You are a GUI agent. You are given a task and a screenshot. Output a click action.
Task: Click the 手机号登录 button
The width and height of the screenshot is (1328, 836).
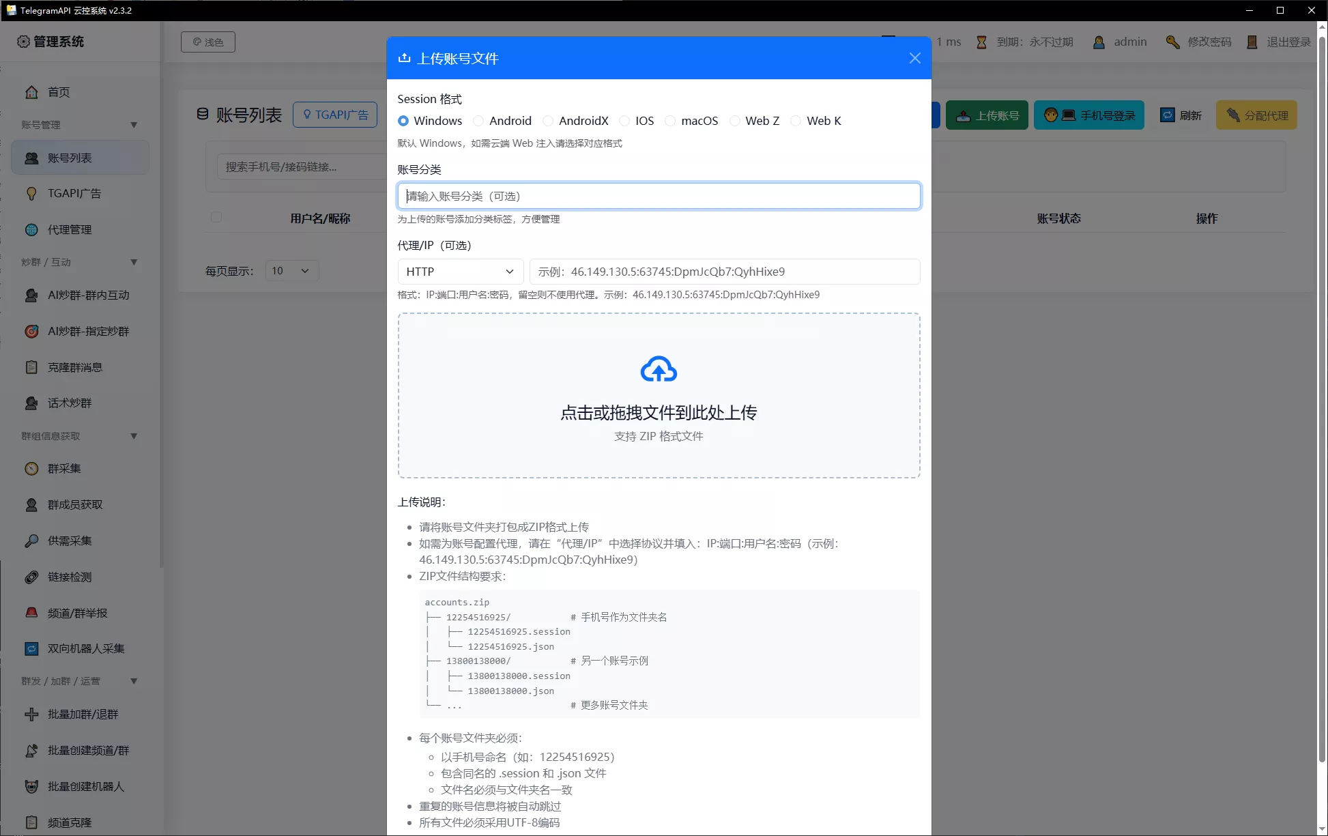[1089, 115]
